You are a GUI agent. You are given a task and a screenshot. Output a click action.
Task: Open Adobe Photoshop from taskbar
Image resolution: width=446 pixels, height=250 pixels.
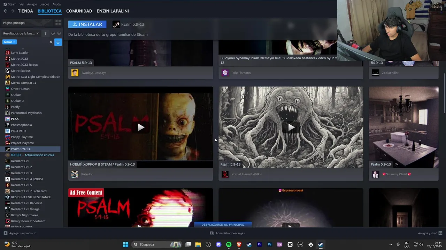coord(269,244)
